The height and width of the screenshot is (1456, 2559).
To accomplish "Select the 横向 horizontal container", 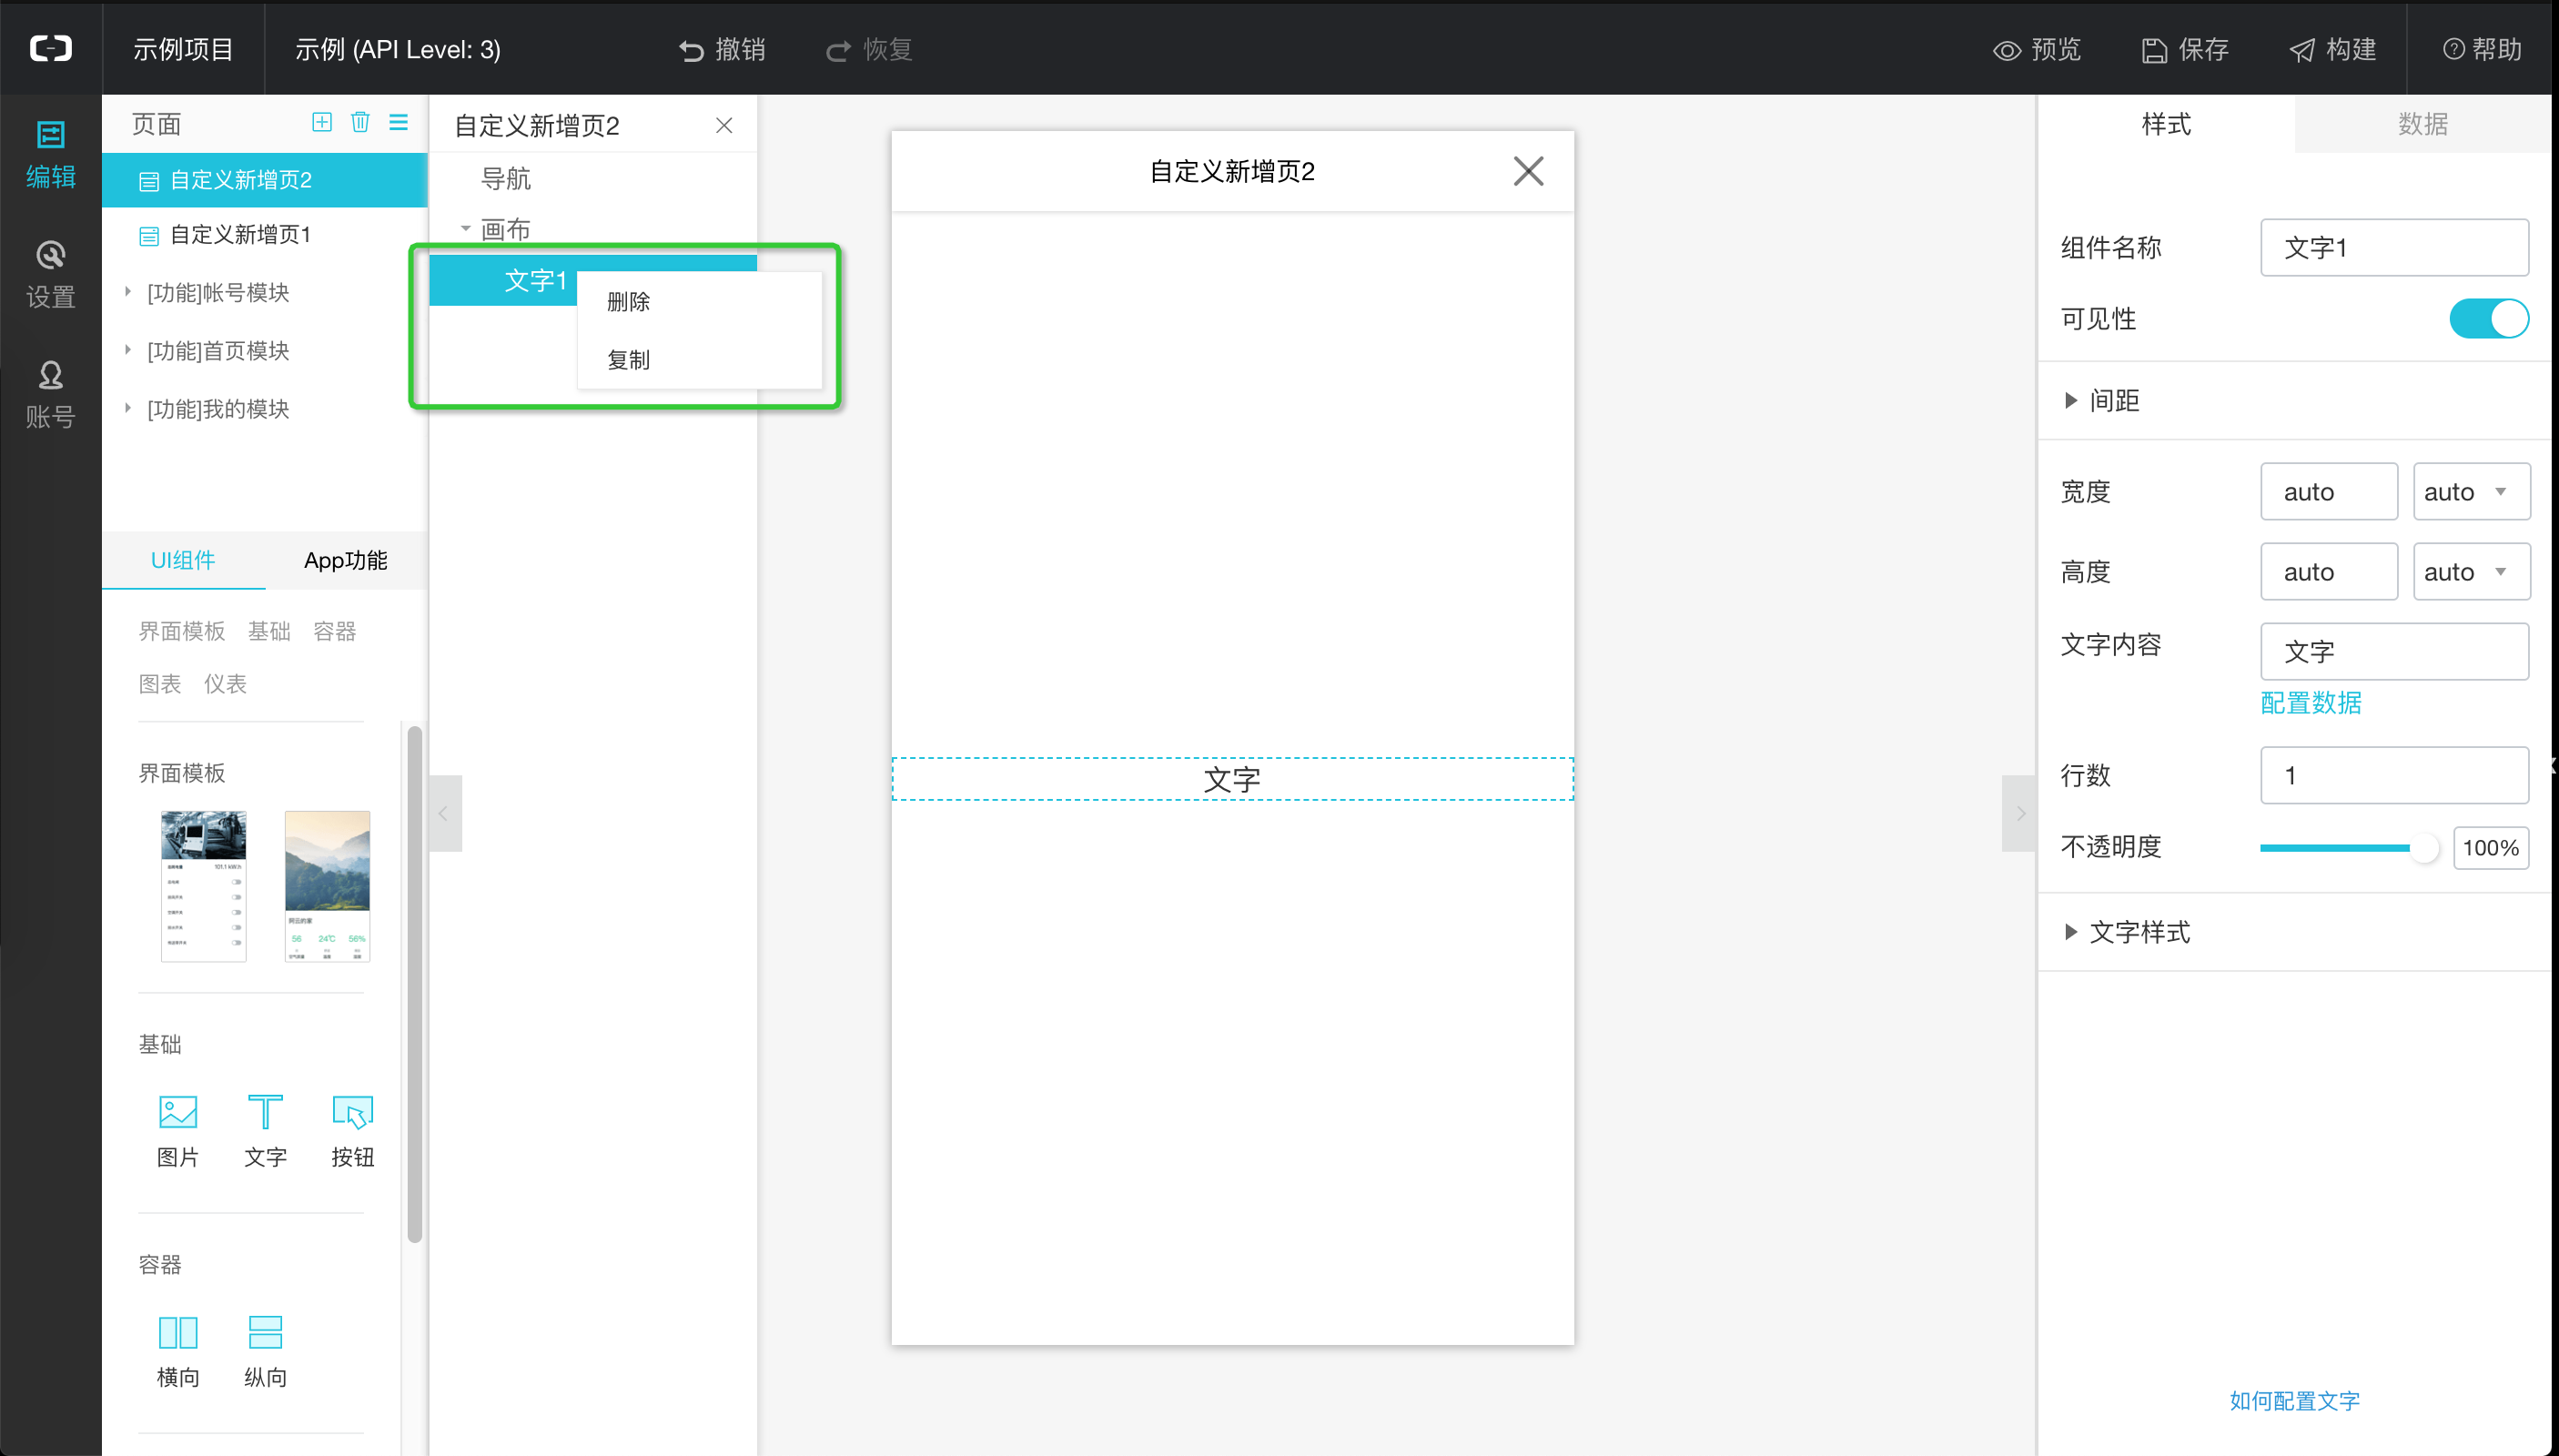I will click(x=178, y=1353).
